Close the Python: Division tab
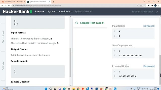 pyautogui.click(x=49, y=2)
